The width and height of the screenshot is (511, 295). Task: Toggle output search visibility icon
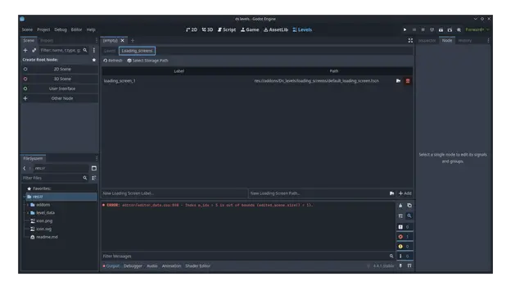(x=409, y=216)
